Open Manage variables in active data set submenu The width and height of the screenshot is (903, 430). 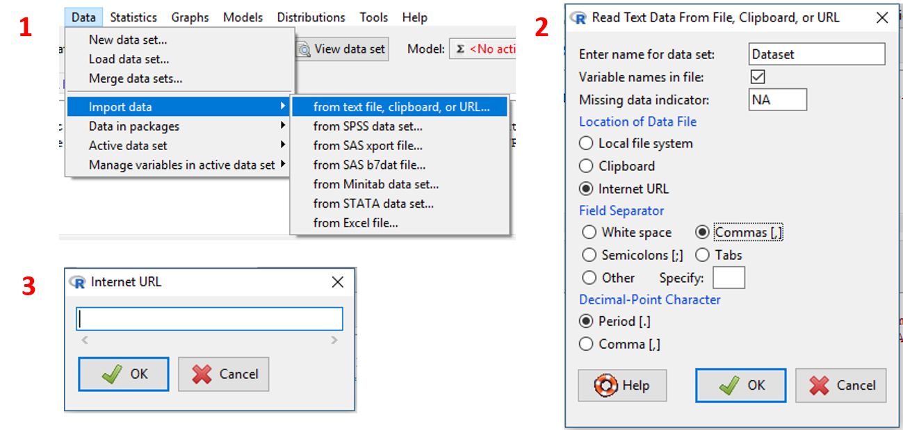182,165
